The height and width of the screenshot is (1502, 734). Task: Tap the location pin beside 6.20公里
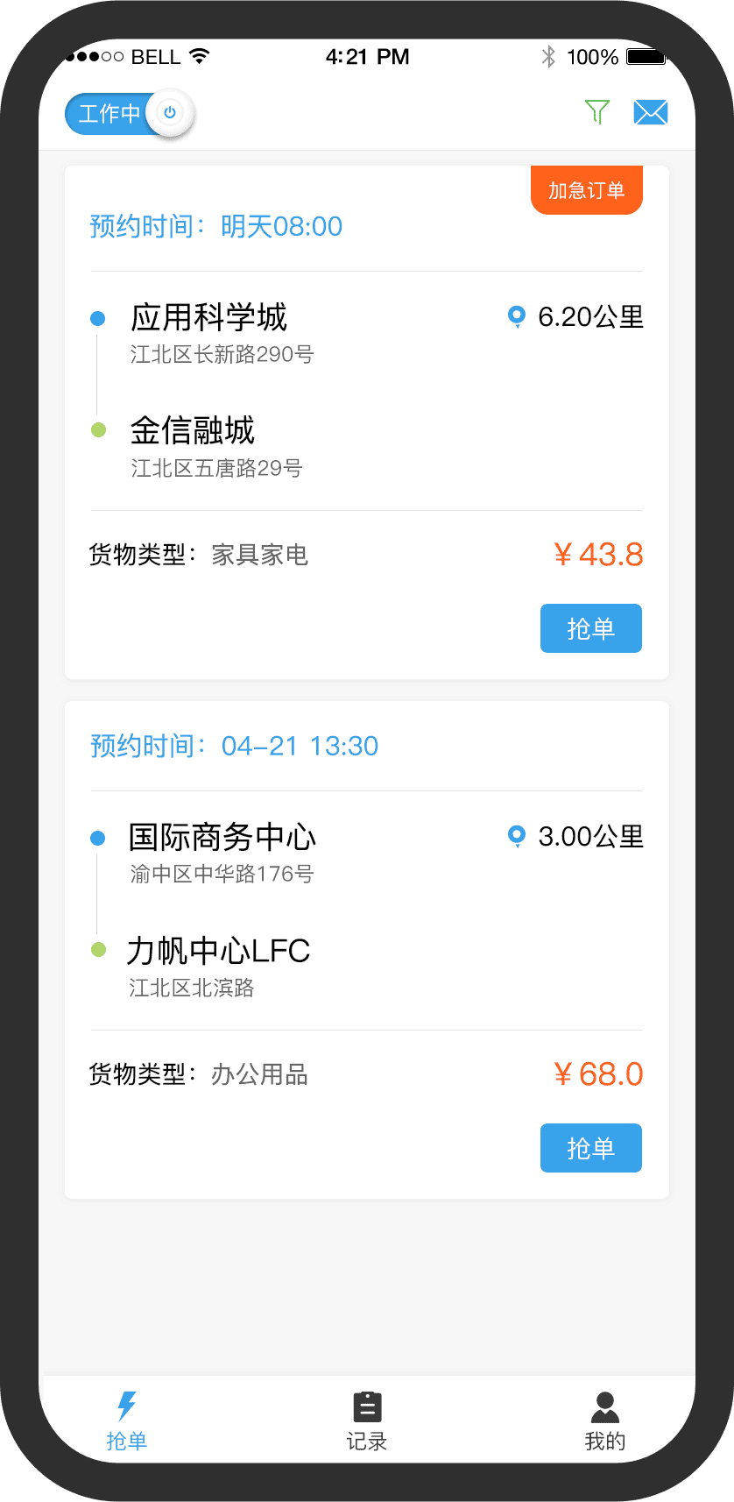point(517,316)
